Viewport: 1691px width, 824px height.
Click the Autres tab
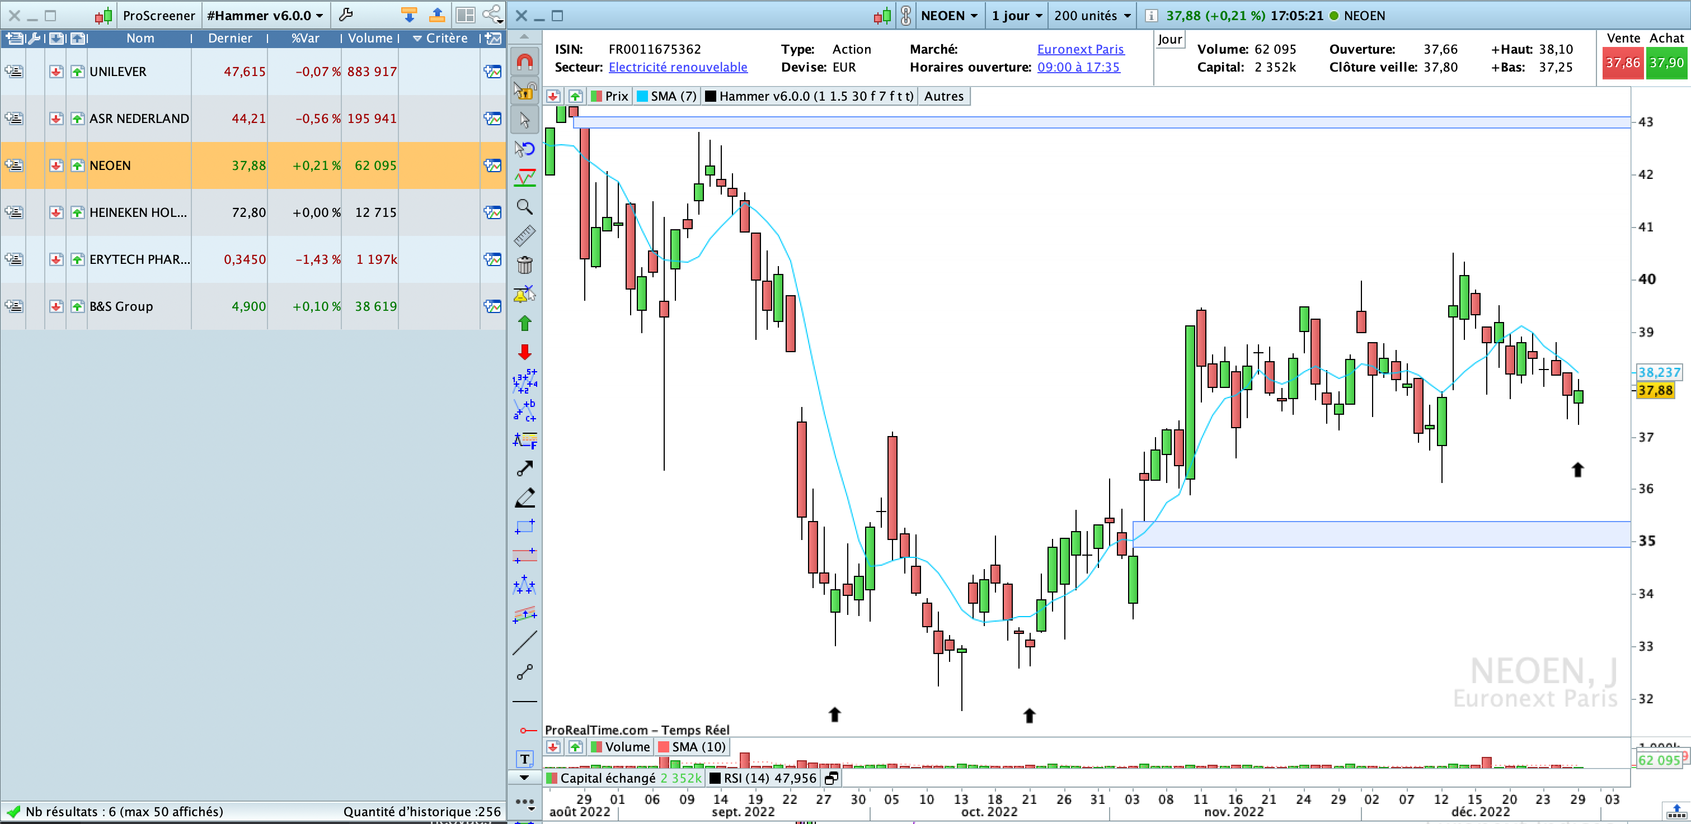click(x=944, y=97)
